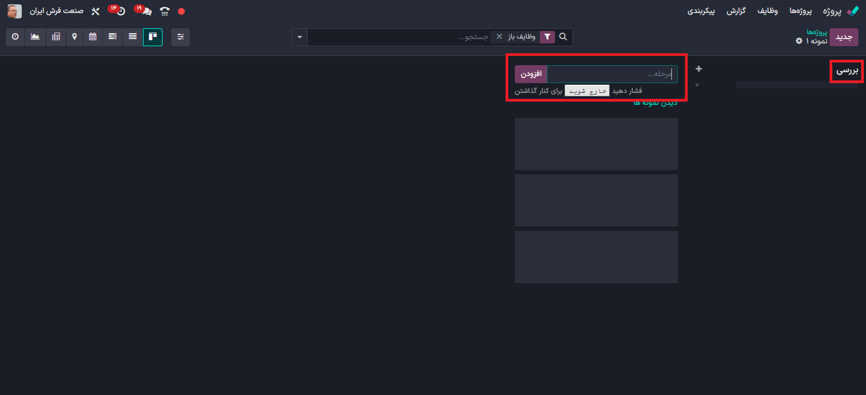Open the debug tools wrench icon
The height and width of the screenshot is (395, 866).
pyautogui.click(x=95, y=11)
